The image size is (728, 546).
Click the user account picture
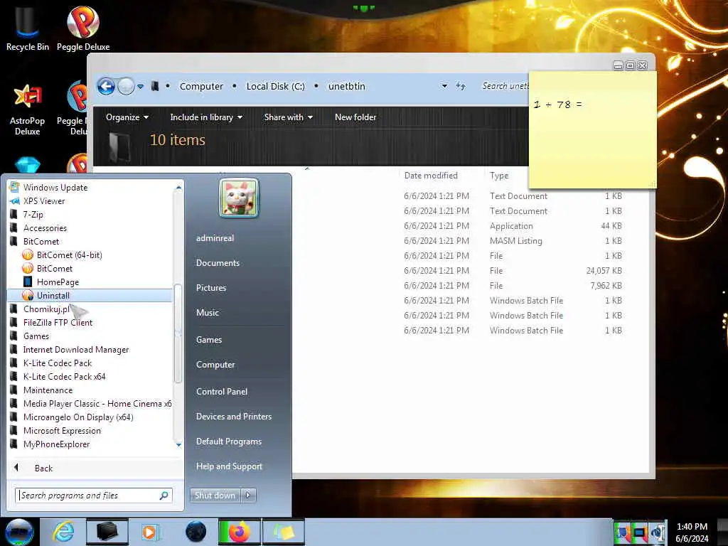(x=239, y=198)
